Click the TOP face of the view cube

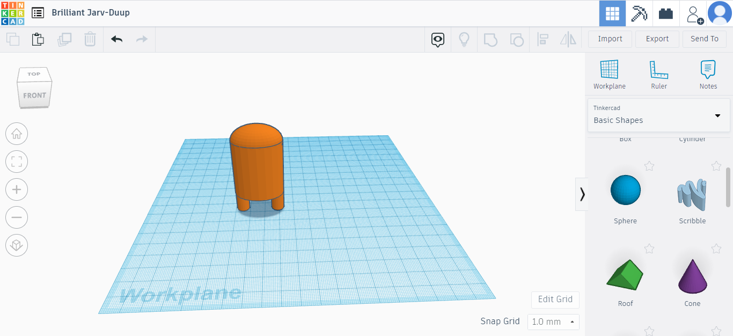[34, 74]
